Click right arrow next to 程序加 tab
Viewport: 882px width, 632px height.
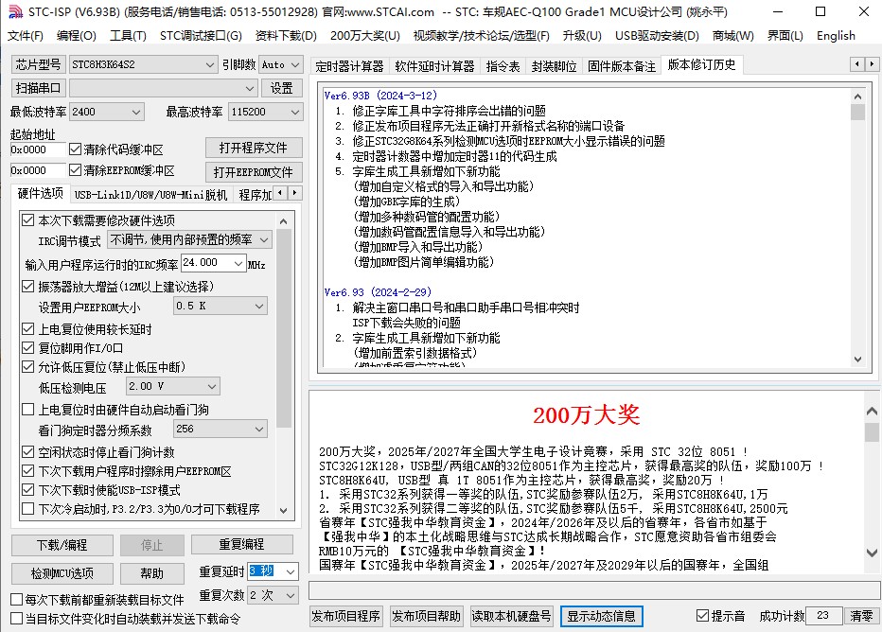295,193
